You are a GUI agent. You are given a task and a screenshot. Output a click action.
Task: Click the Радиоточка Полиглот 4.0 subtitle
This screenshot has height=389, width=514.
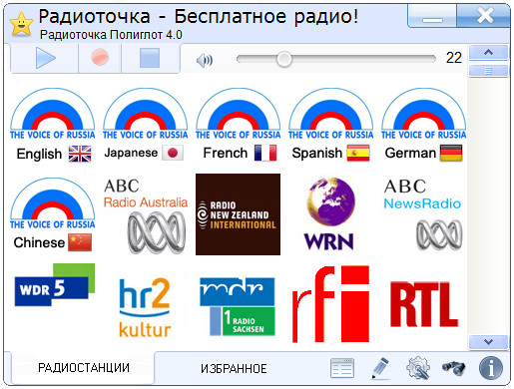pyautogui.click(x=111, y=35)
